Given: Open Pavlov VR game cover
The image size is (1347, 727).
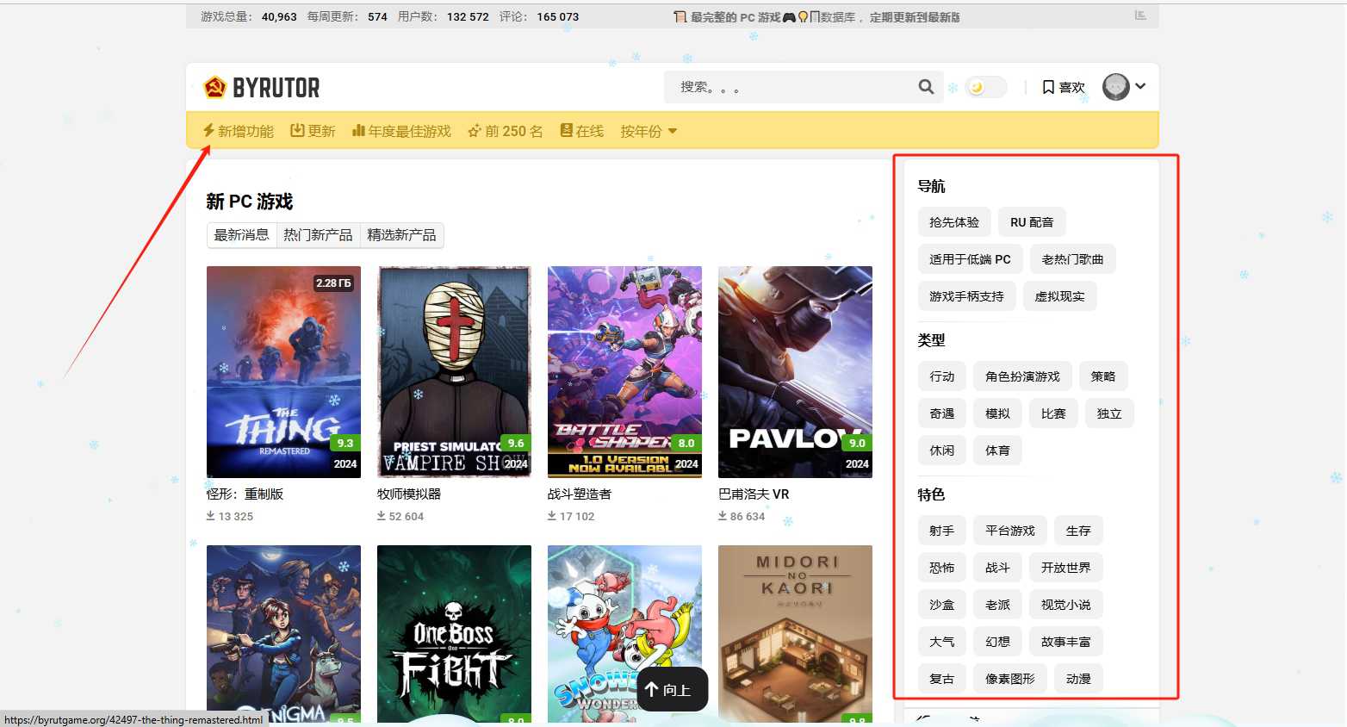Looking at the screenshot, I should [795, 372].
